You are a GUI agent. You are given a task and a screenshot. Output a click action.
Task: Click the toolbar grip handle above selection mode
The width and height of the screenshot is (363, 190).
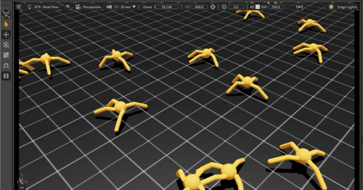(x=6, y=6)
